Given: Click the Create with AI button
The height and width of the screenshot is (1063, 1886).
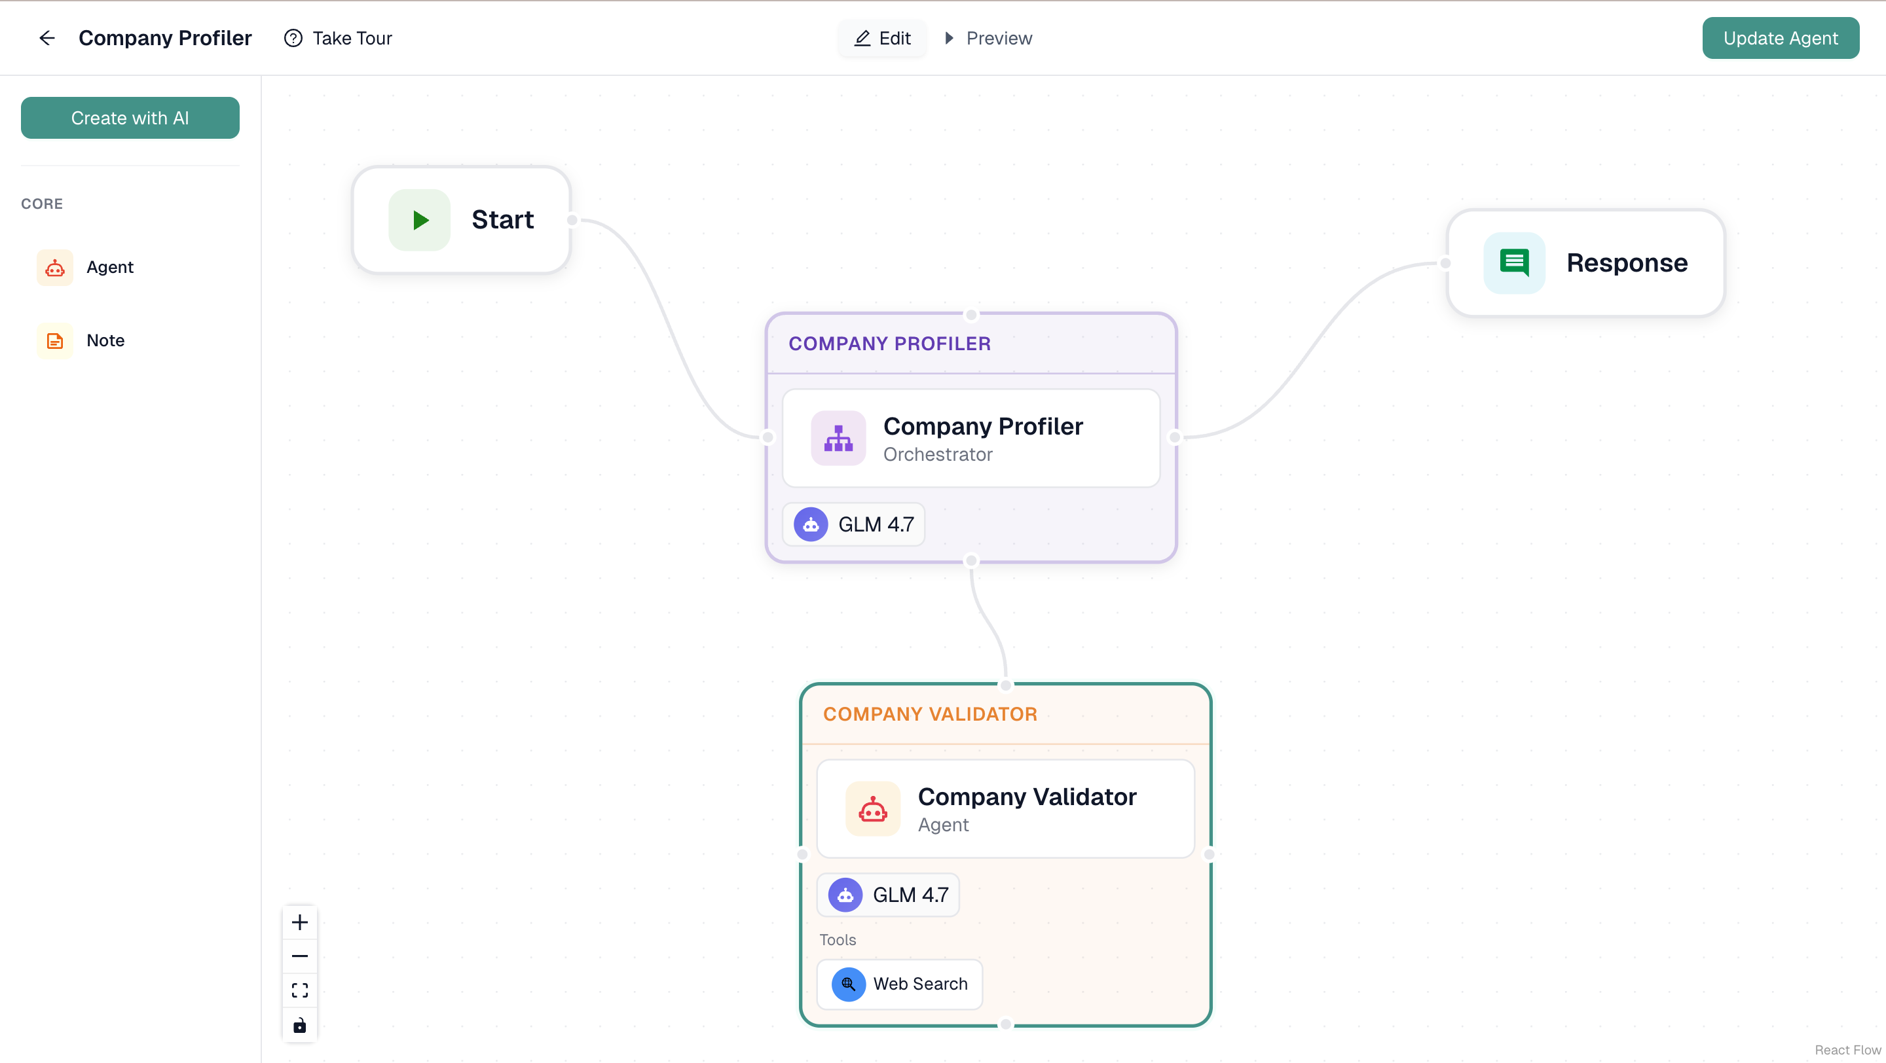Looking at the screenshot, I should coord(130,118).
